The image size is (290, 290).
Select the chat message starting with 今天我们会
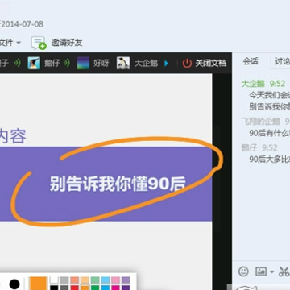(270, 95)
